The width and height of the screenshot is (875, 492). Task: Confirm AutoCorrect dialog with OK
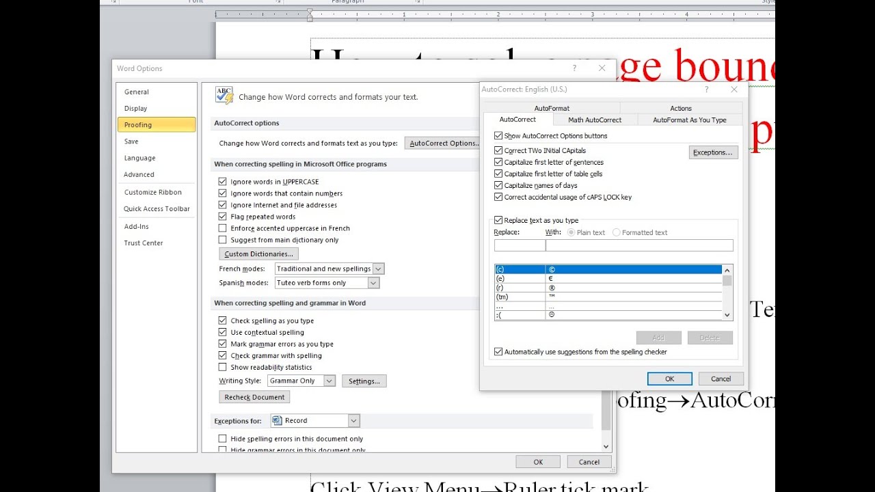(670, 379)
